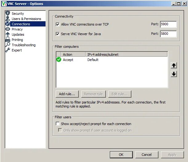The width and height of the screenshot is (188, 162).
Task: Toggle Only show prompt if user logged on
Action: click(60, 130)
